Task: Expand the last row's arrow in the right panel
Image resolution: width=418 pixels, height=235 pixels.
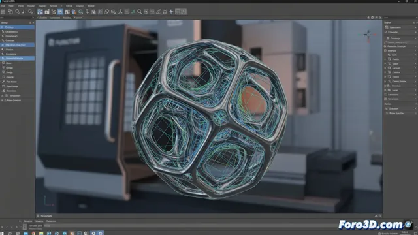Action: pos(415,113)
